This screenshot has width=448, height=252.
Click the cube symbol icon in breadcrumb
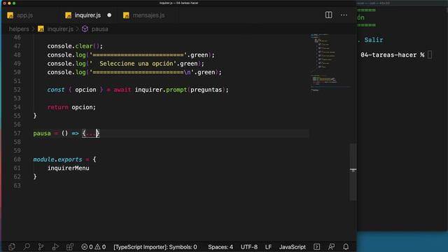85,29
